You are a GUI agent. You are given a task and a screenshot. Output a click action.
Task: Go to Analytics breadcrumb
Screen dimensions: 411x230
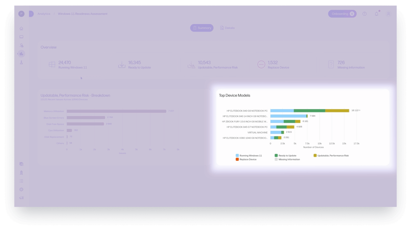(x=44, y=14)
